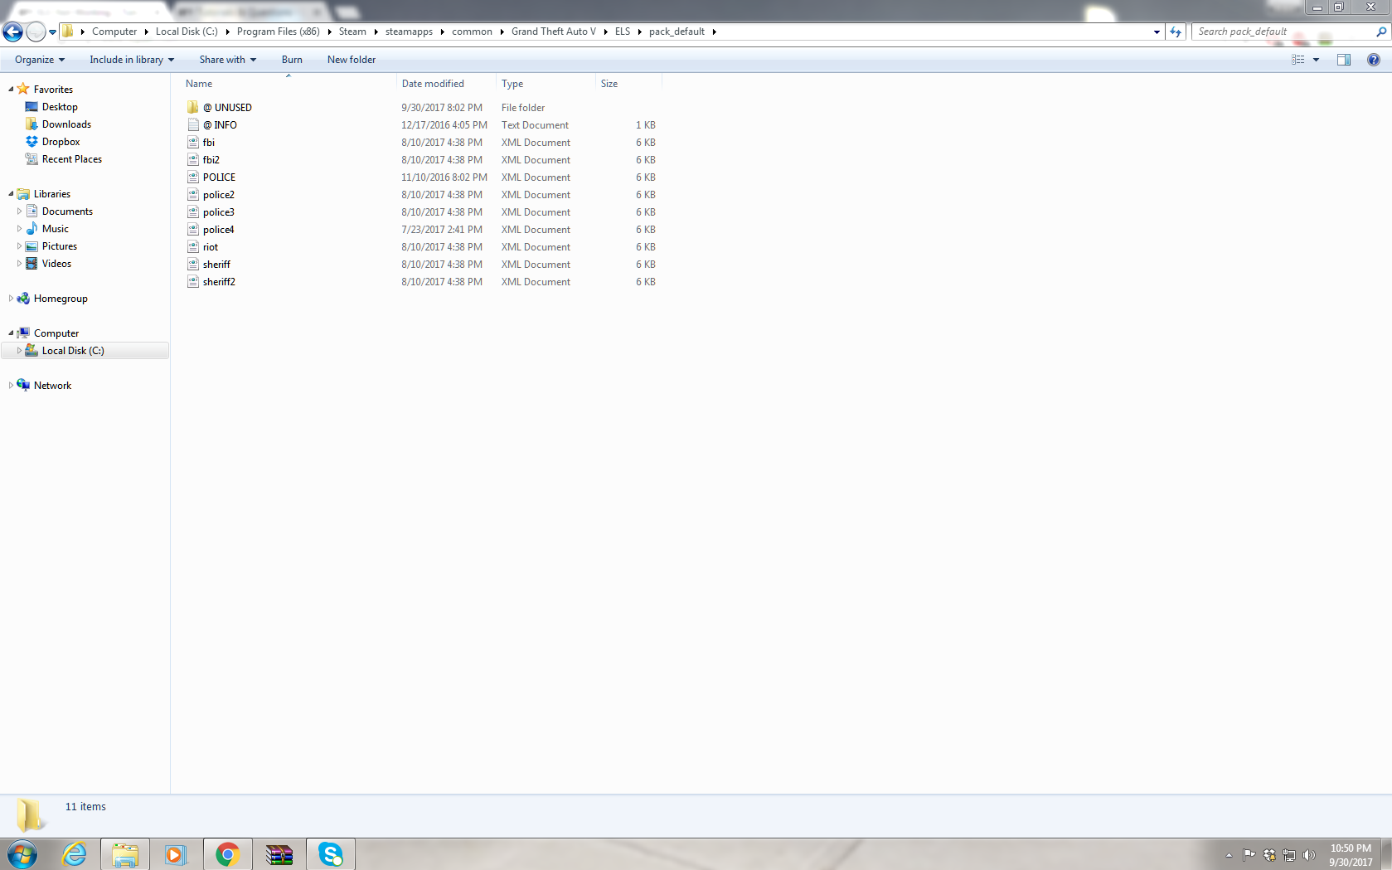This screenshot has height=870, width=1392.
Task: Open the address bar history dropdown
Action: pyautogui.click(x=1157, y=32)
